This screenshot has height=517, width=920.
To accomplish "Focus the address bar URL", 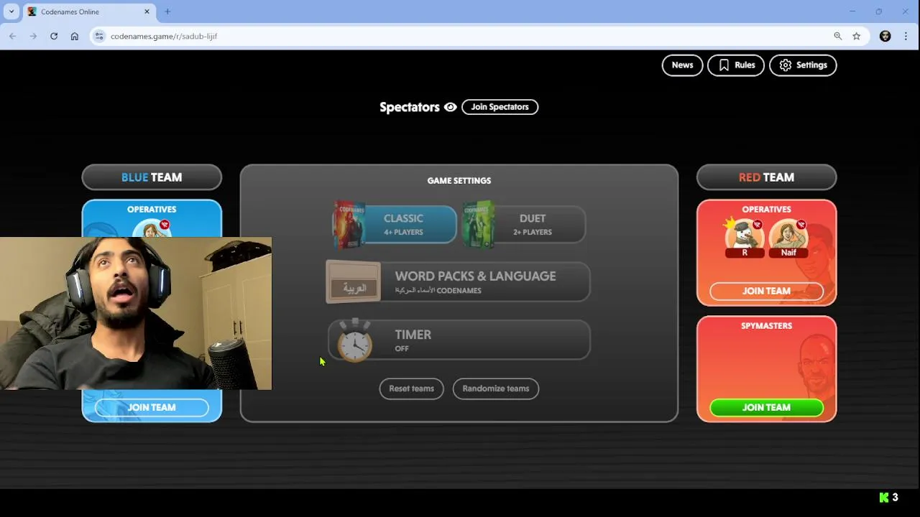I will [x=164, y=36].
